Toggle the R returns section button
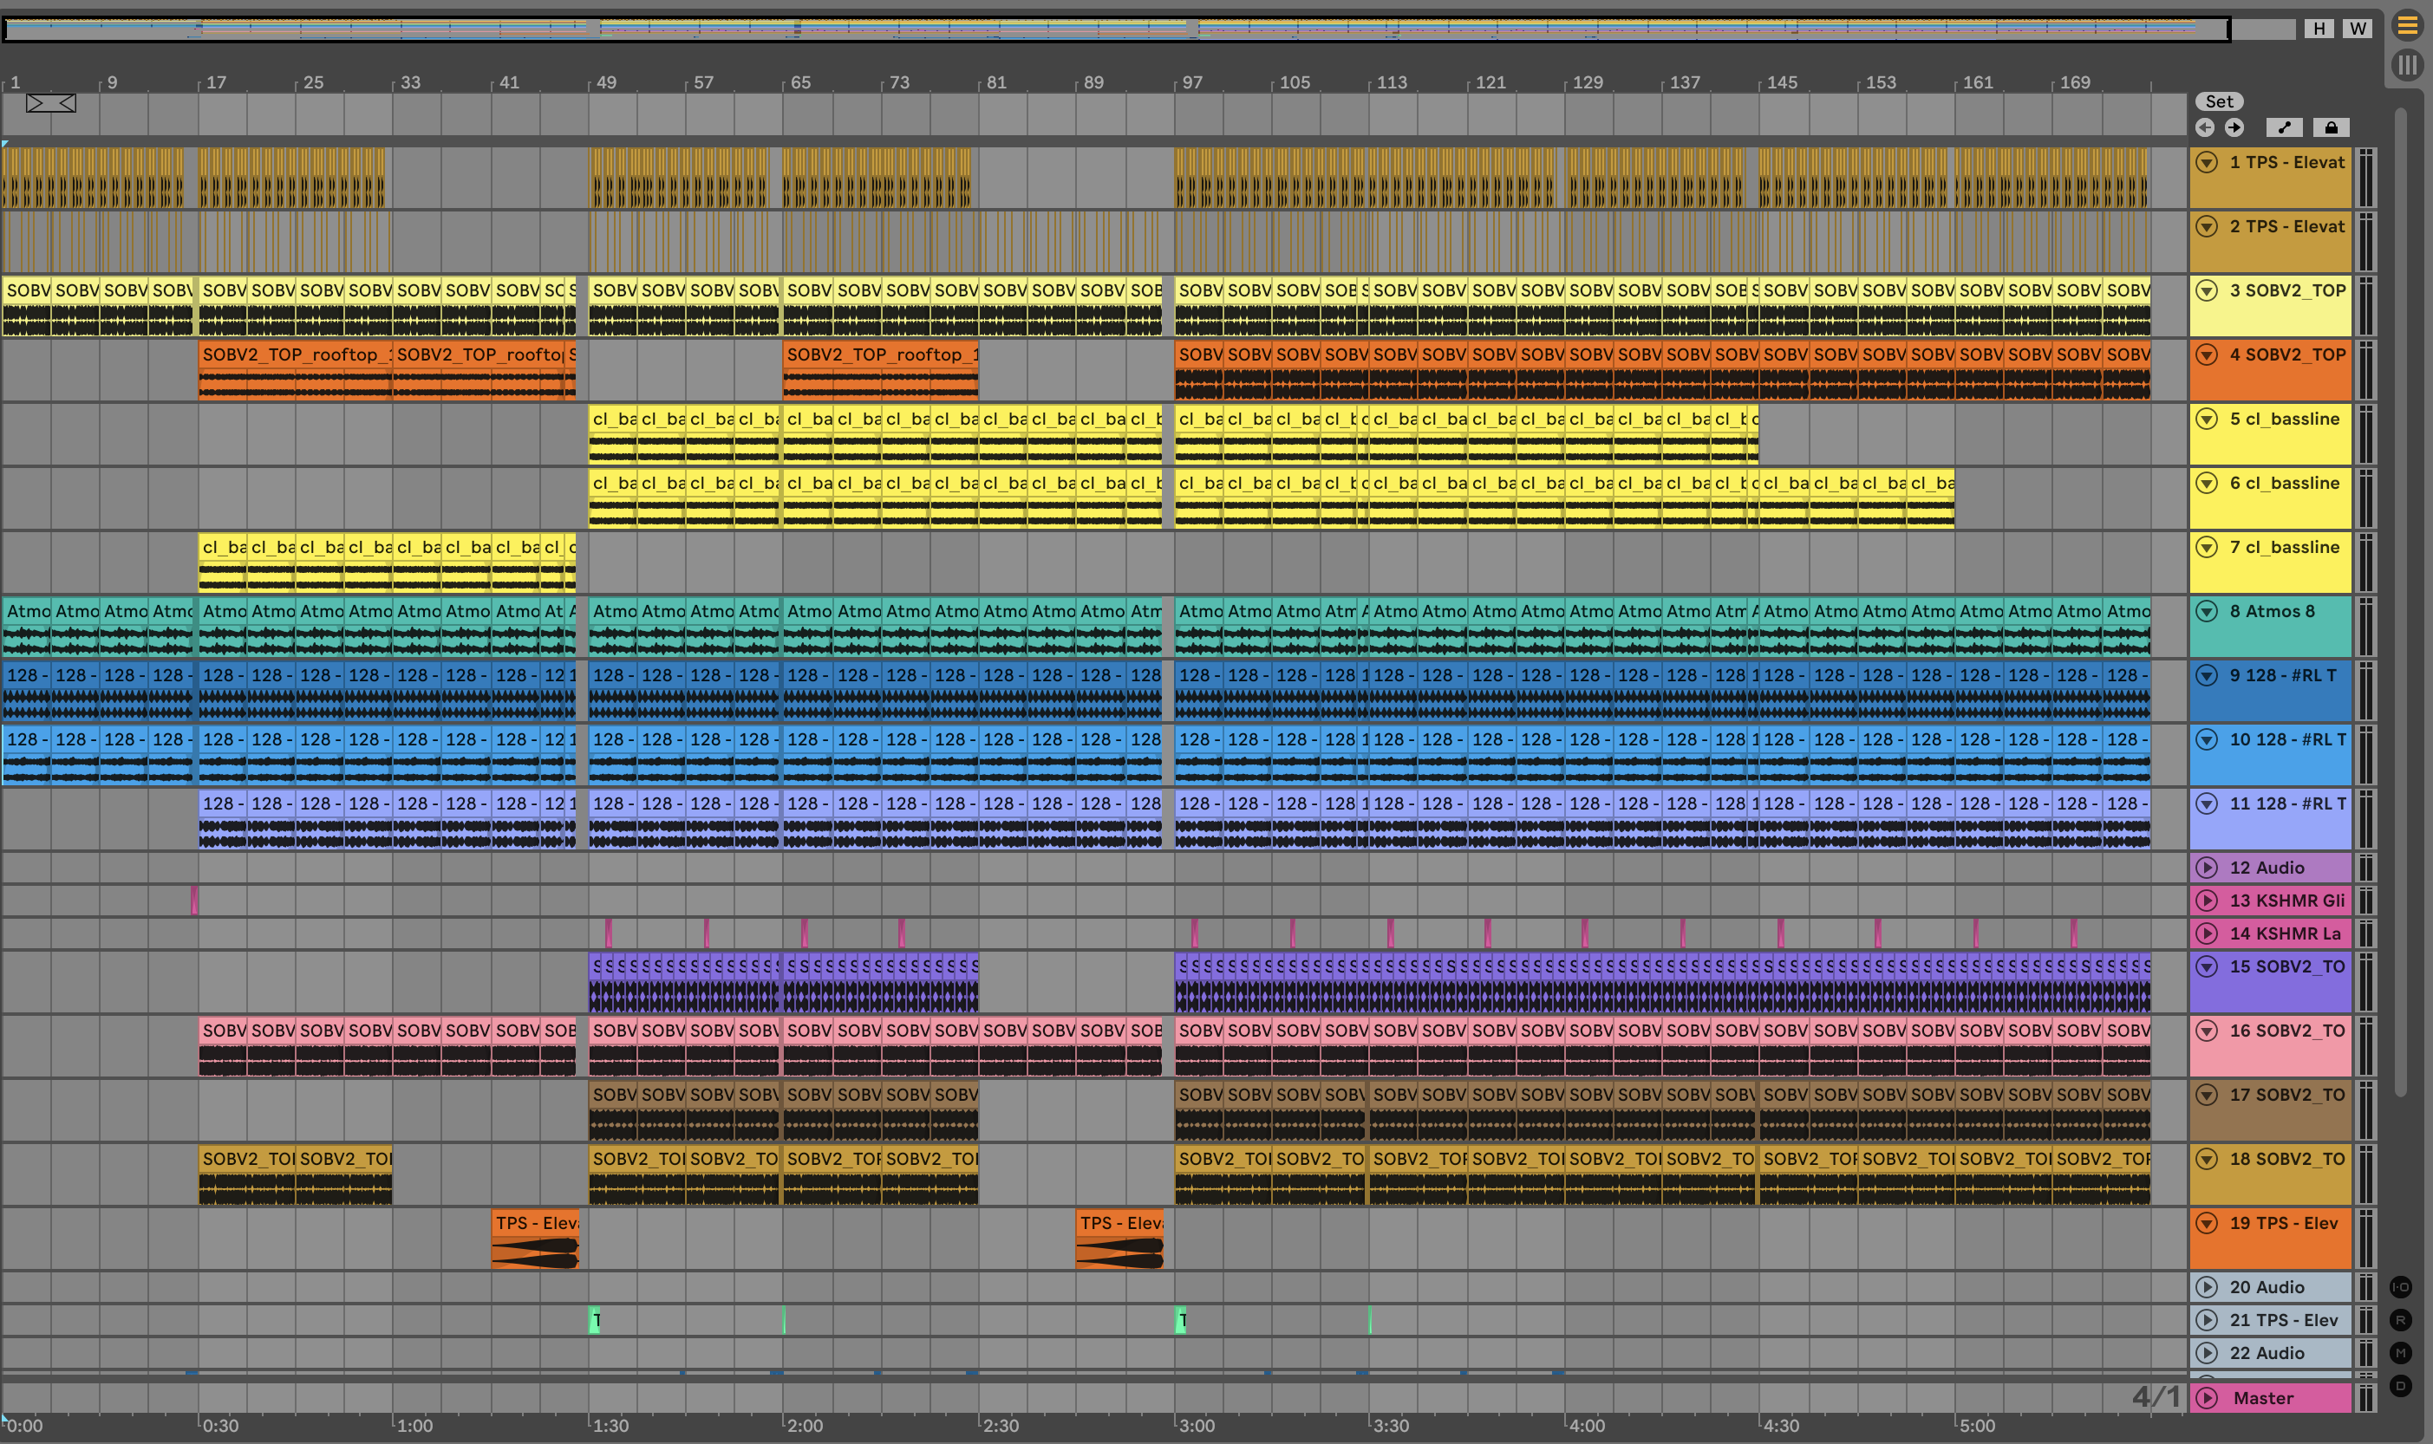 tap(2401, 1320)
